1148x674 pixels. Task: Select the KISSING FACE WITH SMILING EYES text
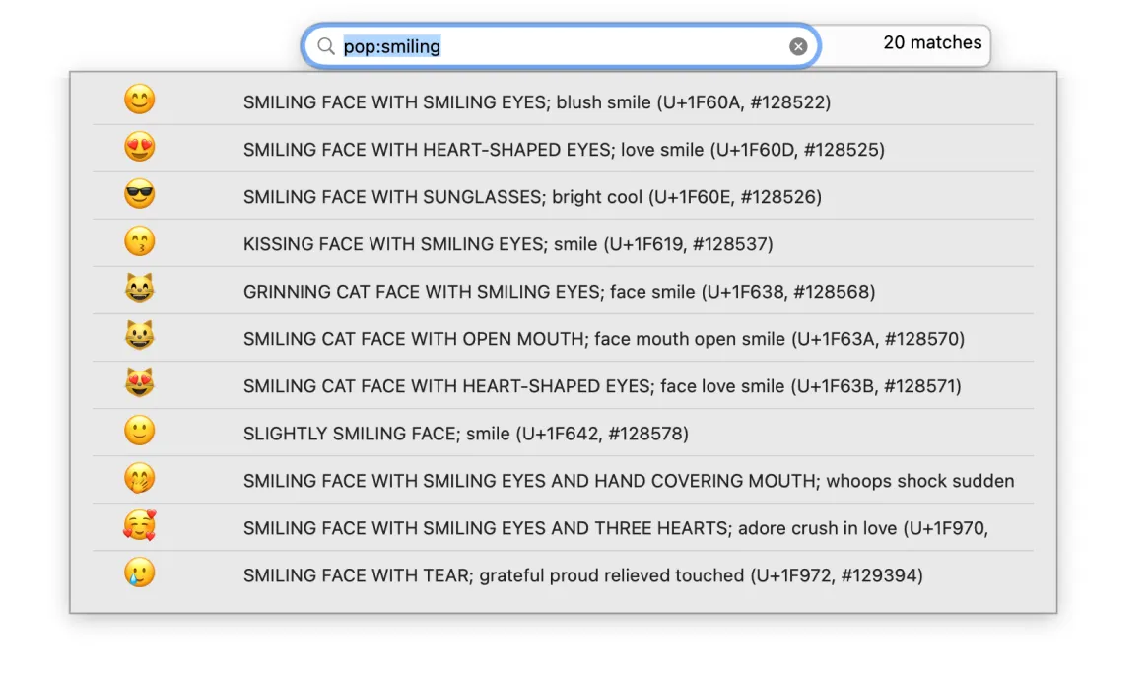coord(507,244)
